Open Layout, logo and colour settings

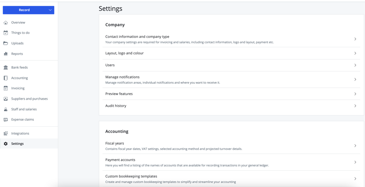[x=124, y=53]
